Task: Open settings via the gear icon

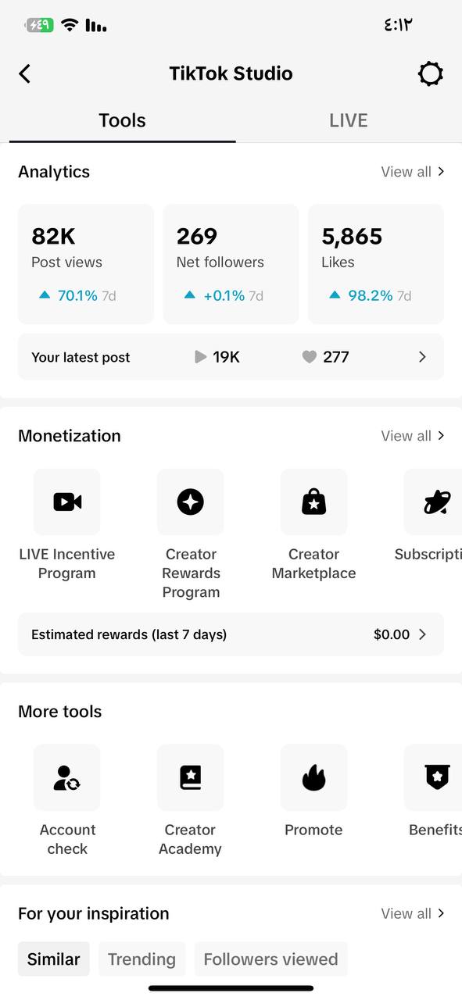Action: point(430,74)
